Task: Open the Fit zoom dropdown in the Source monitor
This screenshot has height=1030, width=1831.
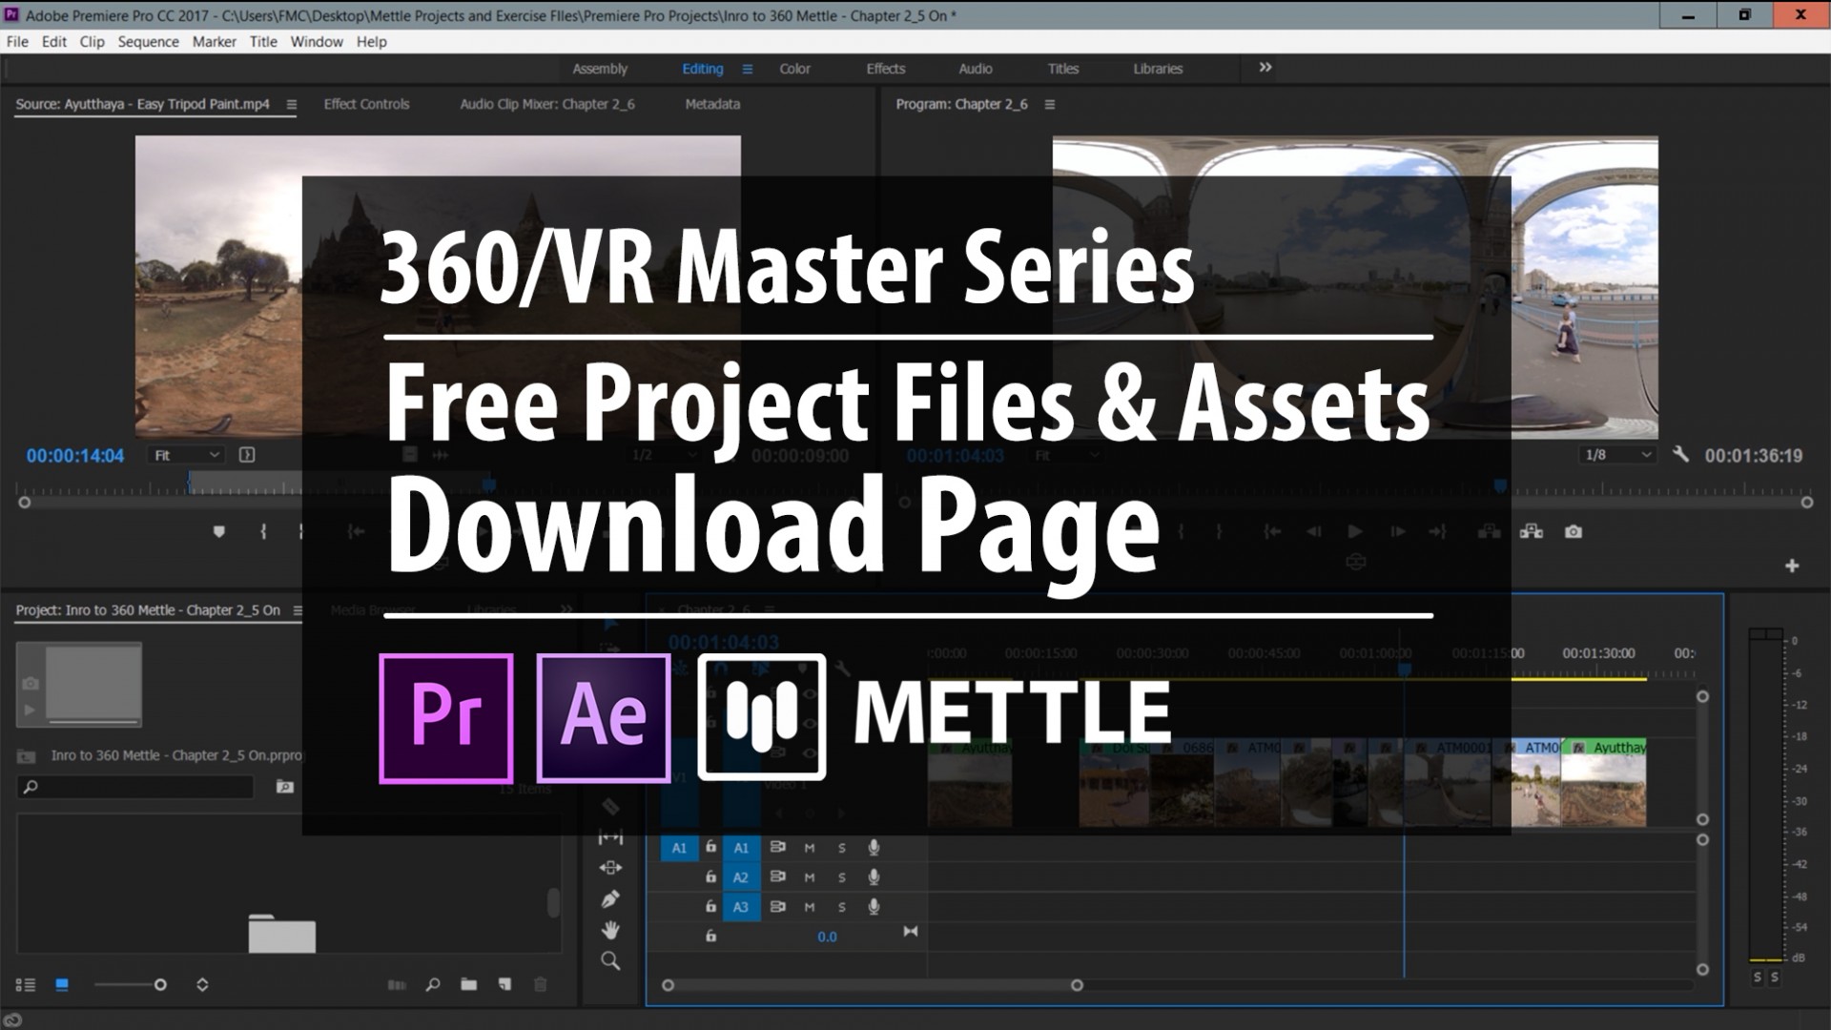Action: 187,455
